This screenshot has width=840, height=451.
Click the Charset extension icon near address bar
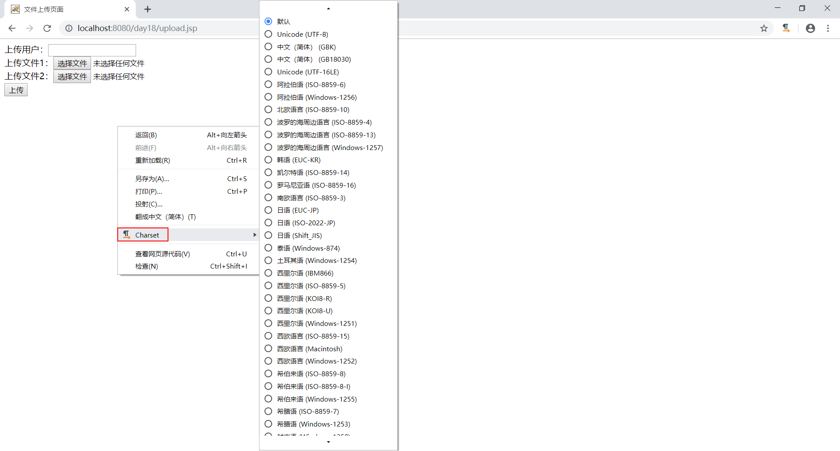point(786,28)
